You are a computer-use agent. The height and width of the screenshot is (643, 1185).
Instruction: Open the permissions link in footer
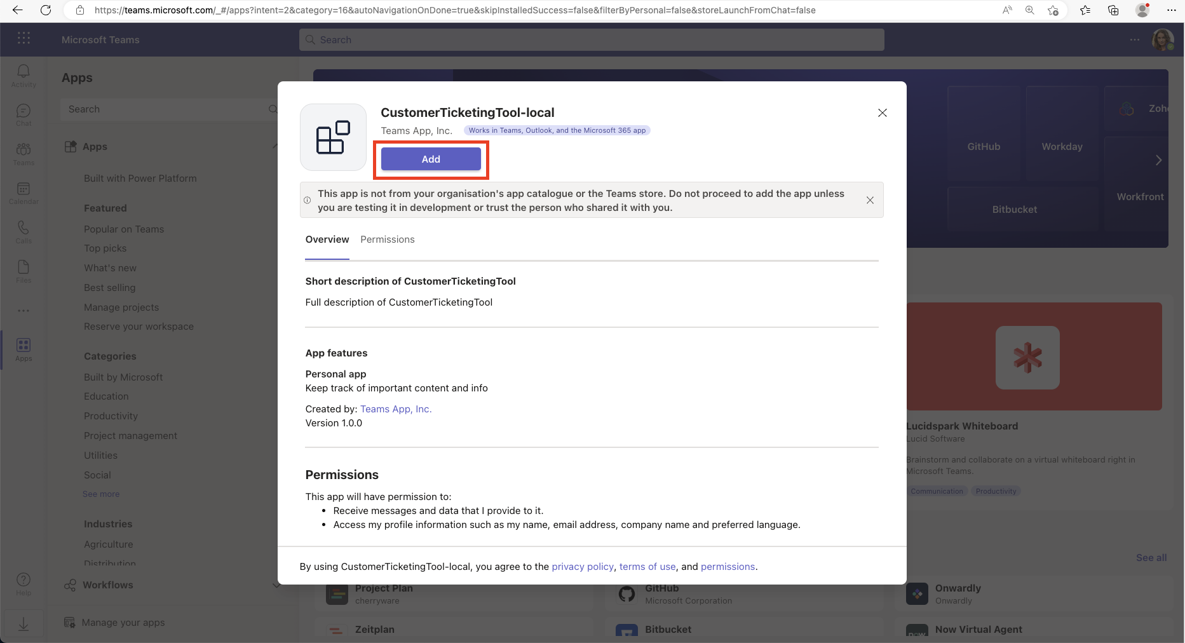coord(728,567)
